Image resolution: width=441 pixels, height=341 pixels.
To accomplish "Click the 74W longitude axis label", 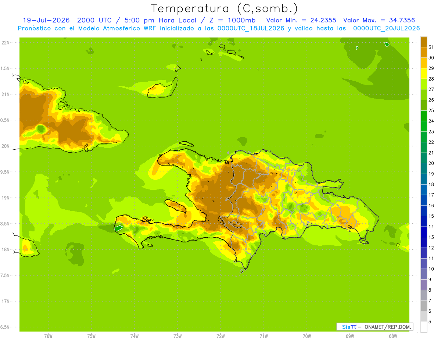I will point(135,336).
